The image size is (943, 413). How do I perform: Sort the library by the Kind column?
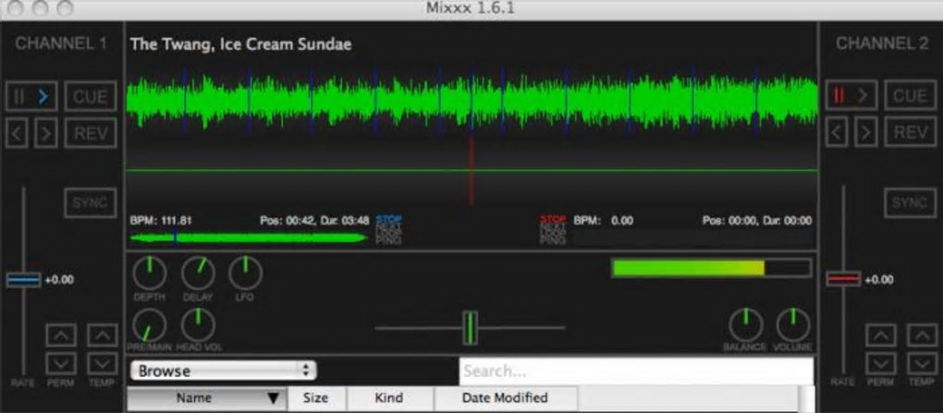[x=390, y=398]
